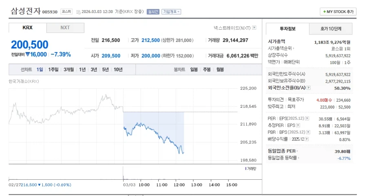
Task: Open the 기업개요 dropdown
Action: tap(171, 12)
